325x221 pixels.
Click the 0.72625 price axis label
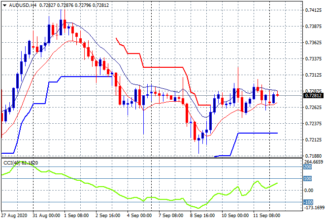tap(313, 107)
